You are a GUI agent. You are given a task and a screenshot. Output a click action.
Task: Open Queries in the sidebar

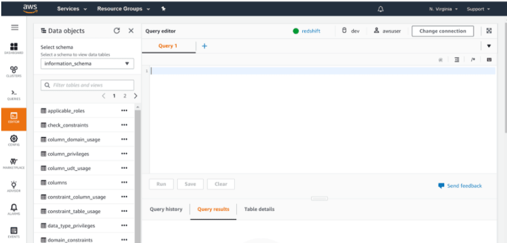point(14,95)
